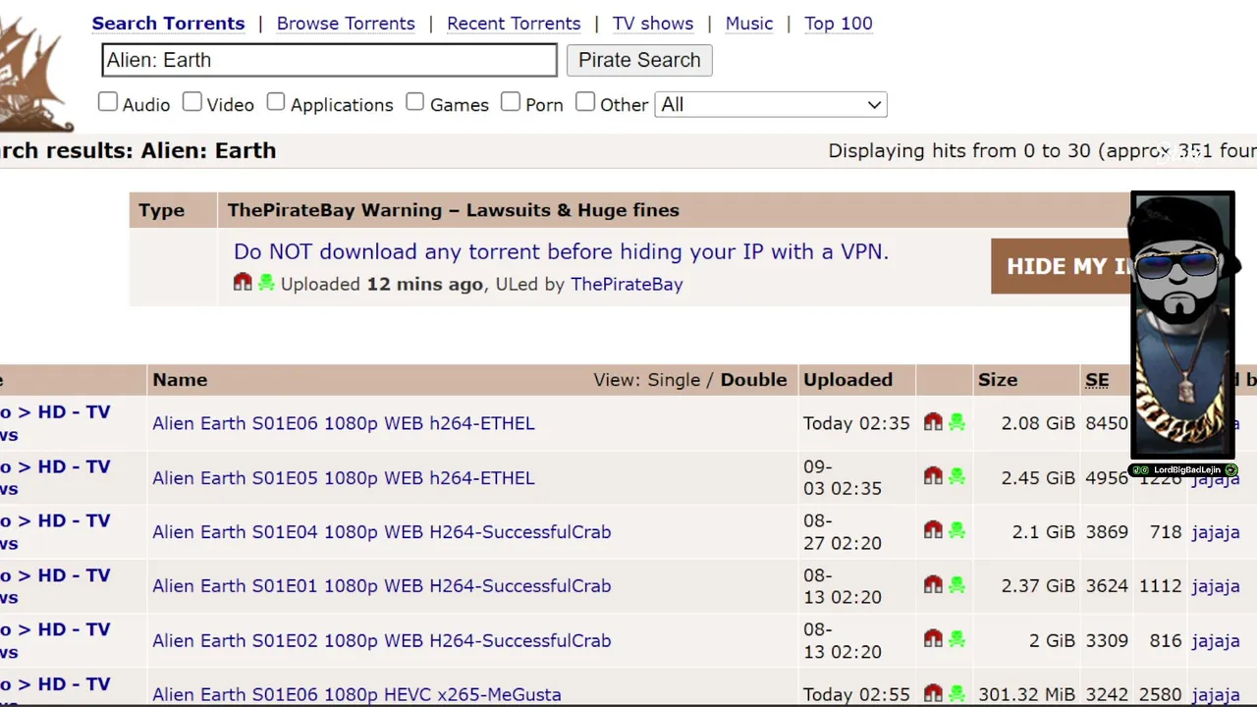Toggle the Other checkbox
Viewport: 1257px width, 707px height.
tap(585, 102)
